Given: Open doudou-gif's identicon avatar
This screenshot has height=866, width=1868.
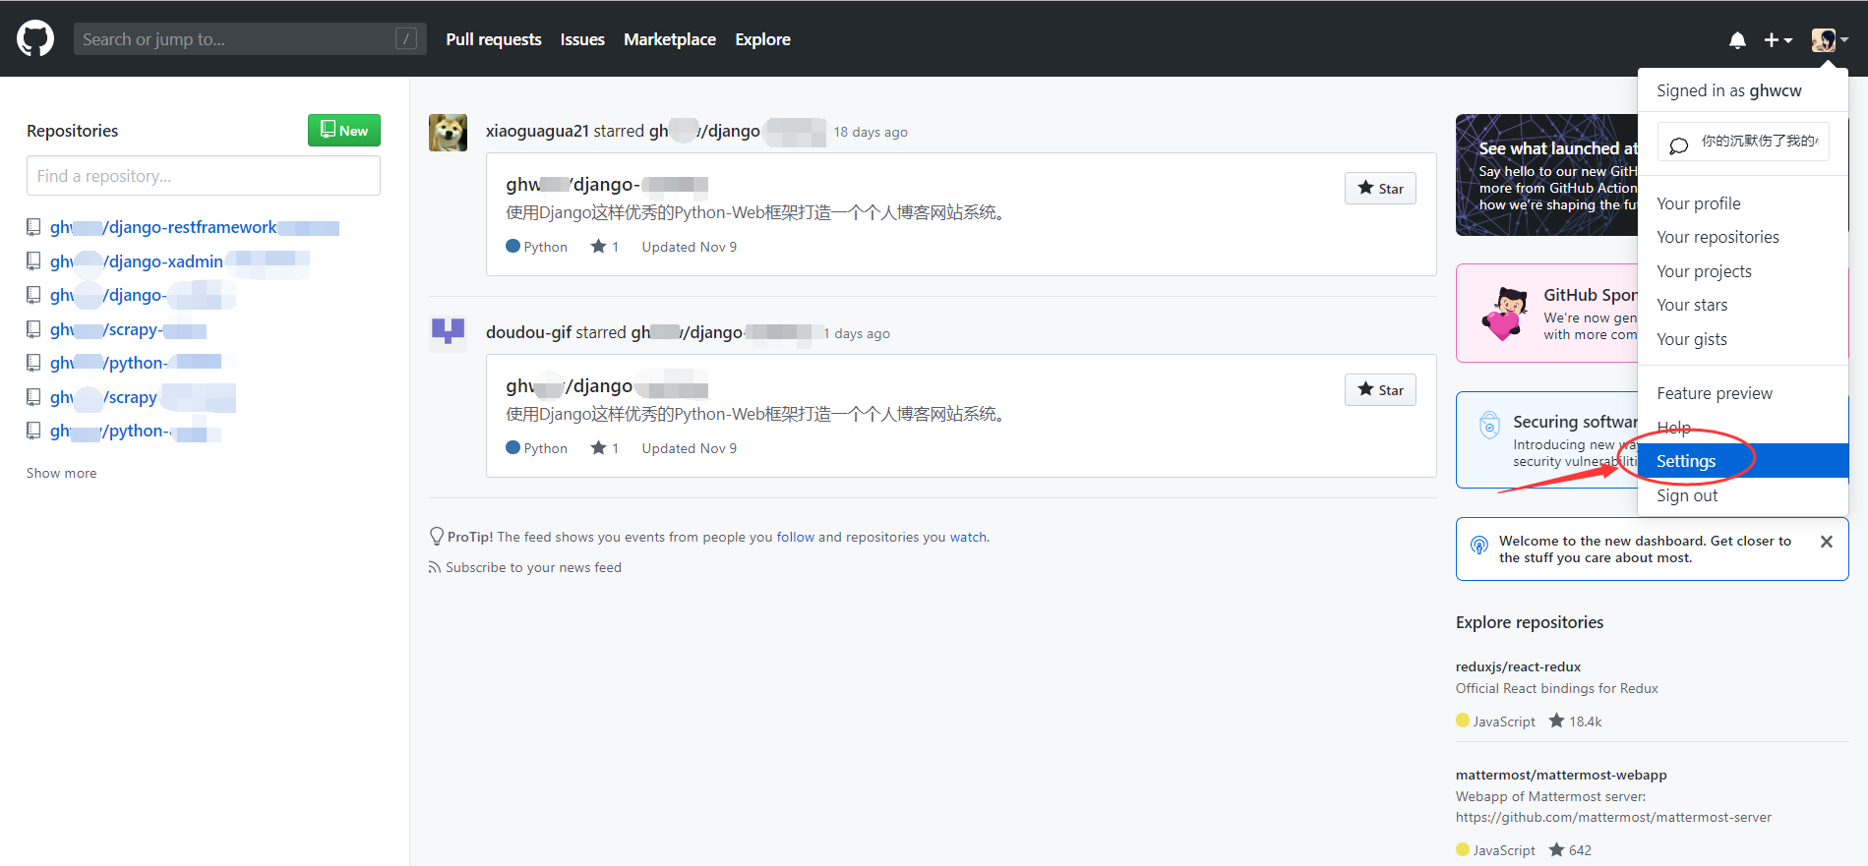Looking at the screenshot, I should point(448,333).
